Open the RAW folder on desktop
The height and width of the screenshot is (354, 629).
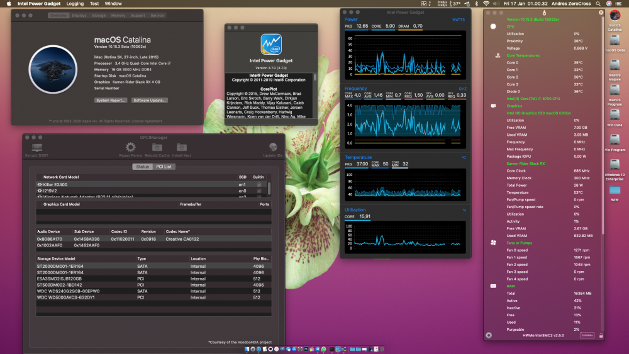(x=615, y=191)
